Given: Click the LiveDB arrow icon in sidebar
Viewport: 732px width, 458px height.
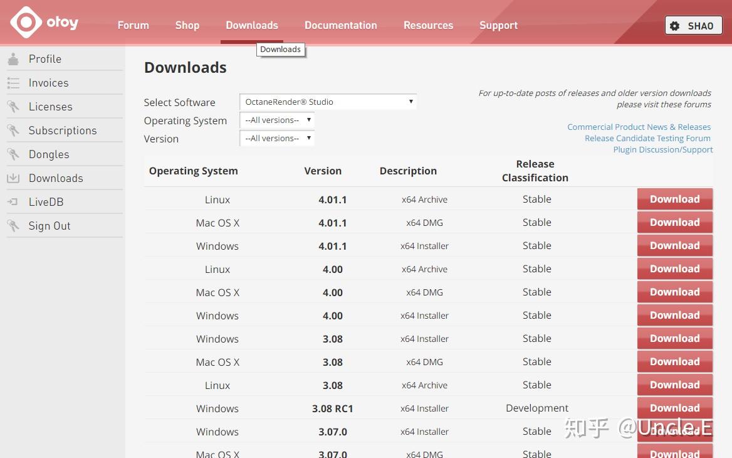Looking at the screenshot, I should click(13, 202).
